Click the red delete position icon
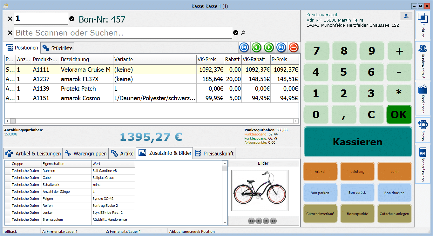The width and height of the screenshot is (433, 236). pyautogui.click(x=294, y=48)
